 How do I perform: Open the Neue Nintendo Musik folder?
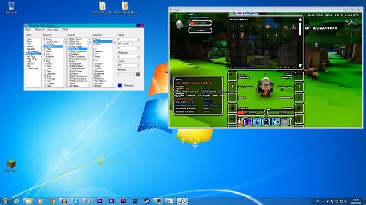pos(125,7)
